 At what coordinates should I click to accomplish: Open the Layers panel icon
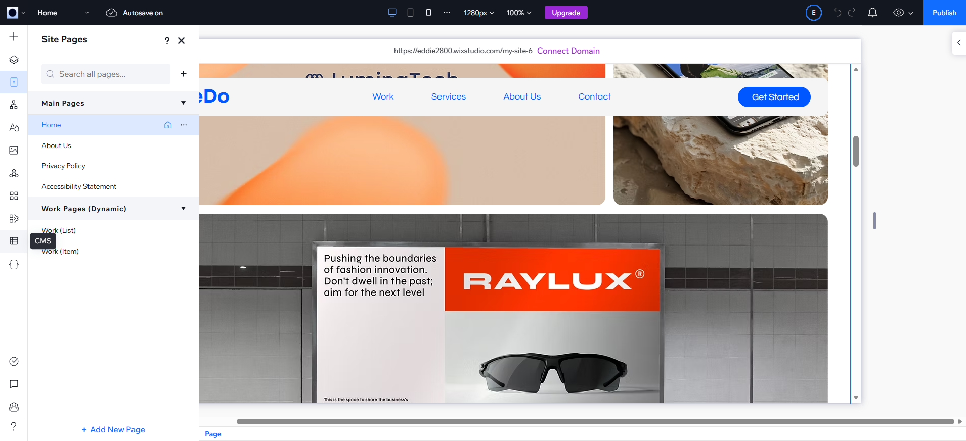(x=14, y=60)
